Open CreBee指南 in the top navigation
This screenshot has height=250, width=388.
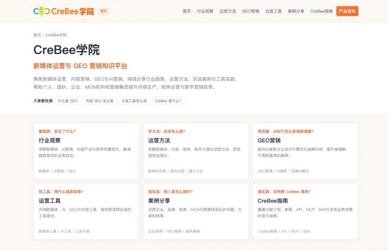coord(321,11)
